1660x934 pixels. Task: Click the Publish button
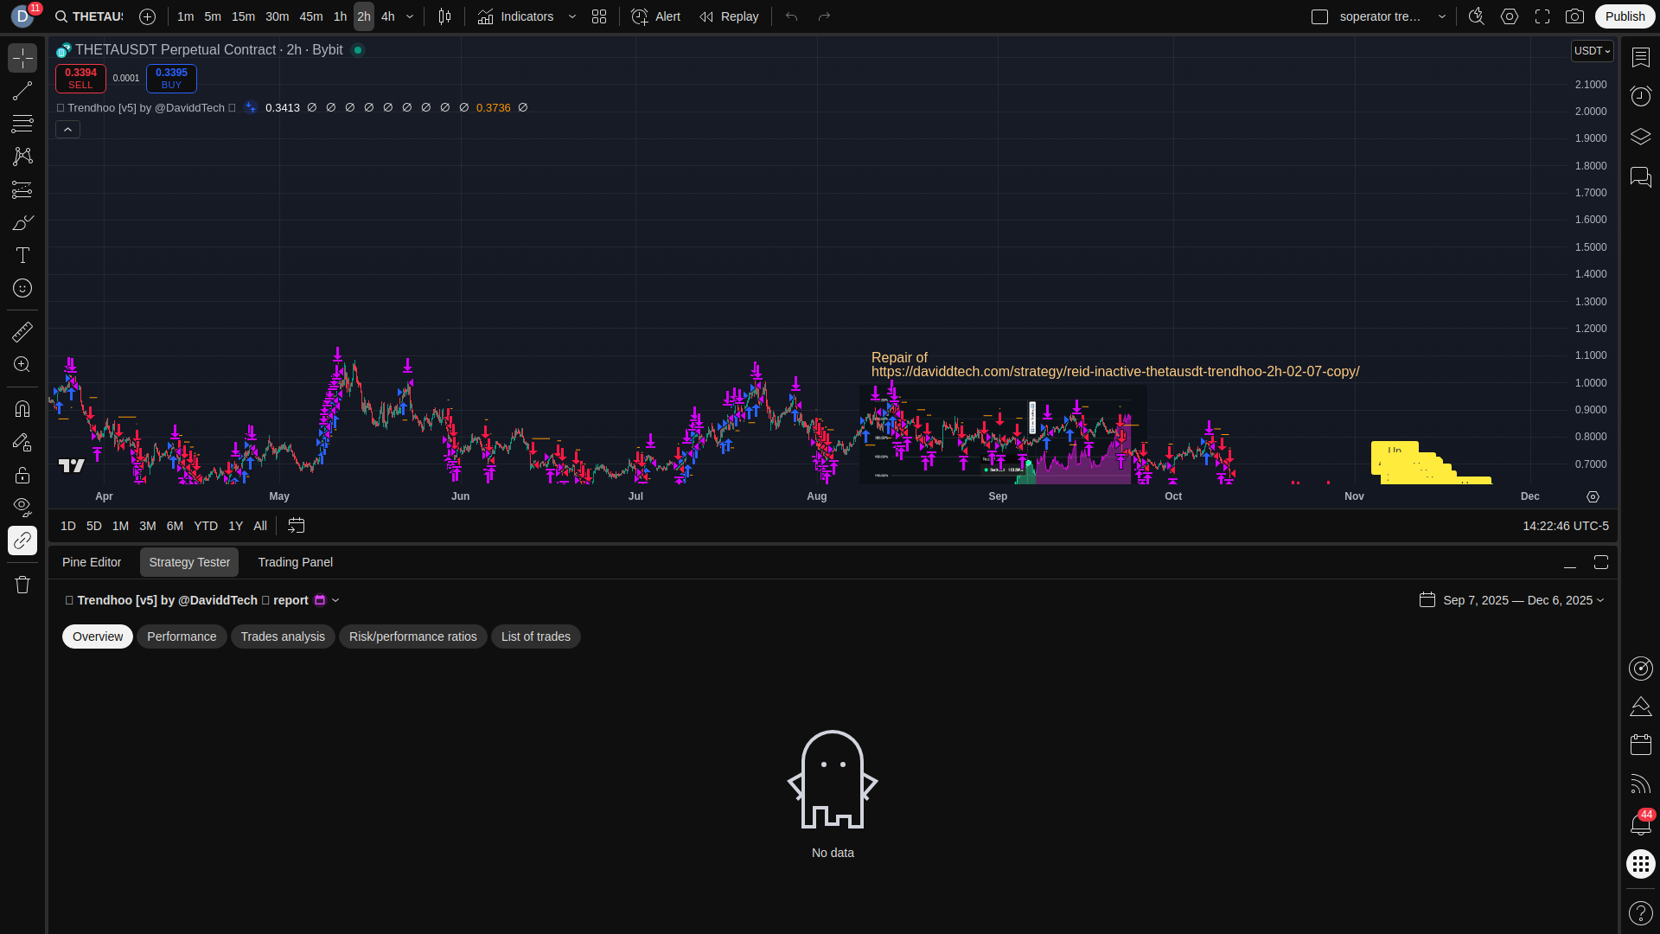1625,16
